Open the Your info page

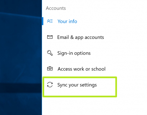(x=67, y=21)
